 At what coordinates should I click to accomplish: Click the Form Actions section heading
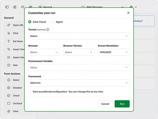click(x=12, y=74)
